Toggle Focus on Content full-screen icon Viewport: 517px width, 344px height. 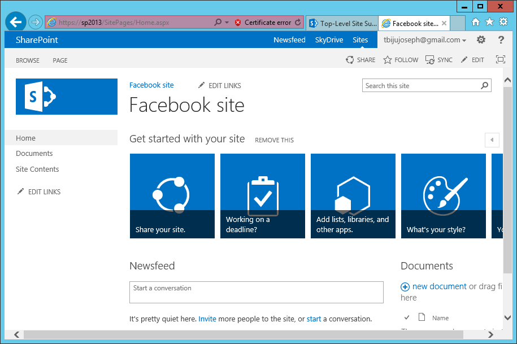pyautogui.click(x=501, y=59)
